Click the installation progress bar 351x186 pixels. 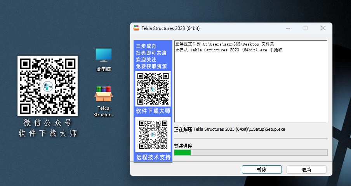click(x=251, y=153)
